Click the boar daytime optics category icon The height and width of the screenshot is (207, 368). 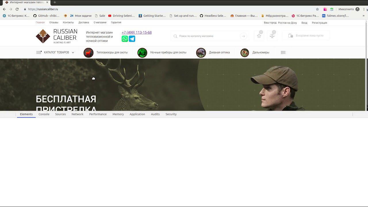tap(201, 53)
